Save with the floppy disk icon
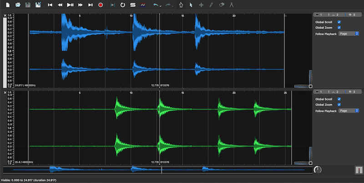The width and height of the screenshot is (364, 183). pos(28,5)
